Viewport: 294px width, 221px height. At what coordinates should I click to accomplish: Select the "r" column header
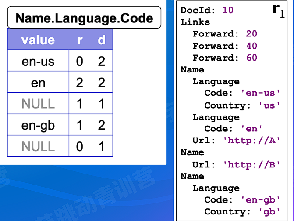click(x=80, y=40)
